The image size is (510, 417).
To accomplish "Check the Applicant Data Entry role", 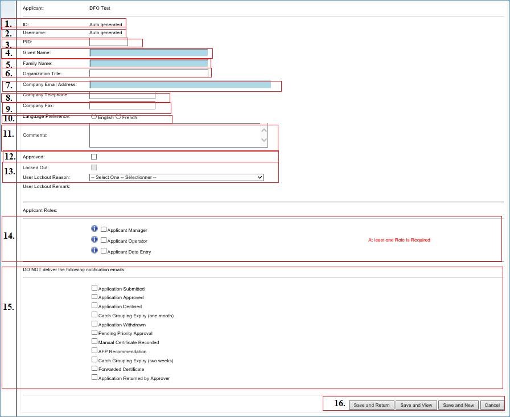I will 104,251.
